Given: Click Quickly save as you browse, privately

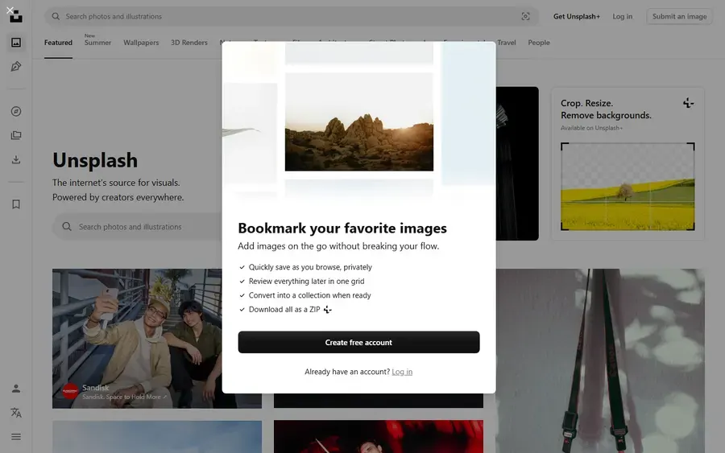Looking at the screenshot, I should [x=310, y=267].
